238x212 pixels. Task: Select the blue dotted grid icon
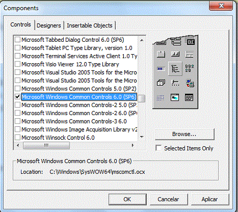pyautogui.click(x=160, y=97)
